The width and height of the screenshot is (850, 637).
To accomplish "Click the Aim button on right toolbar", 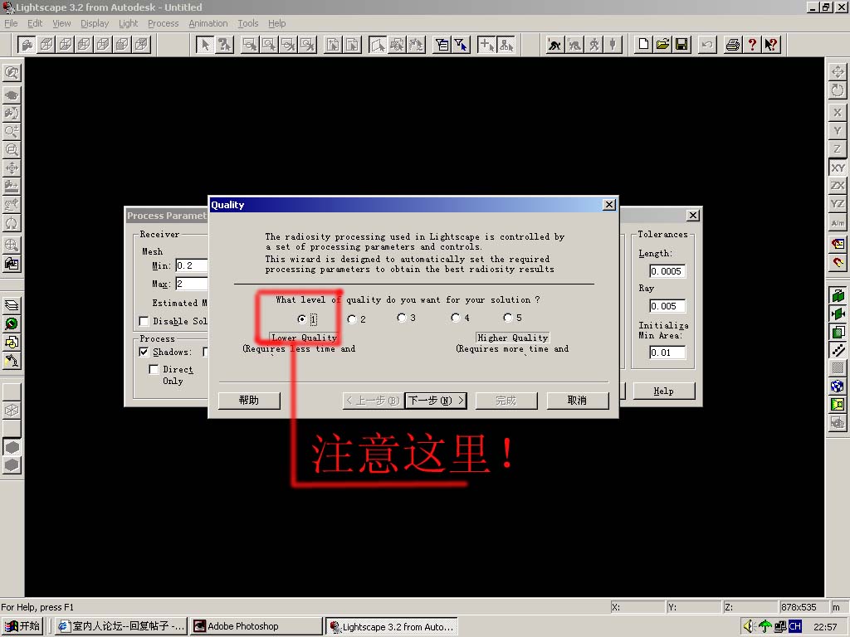I will click(x=838, y=222).
